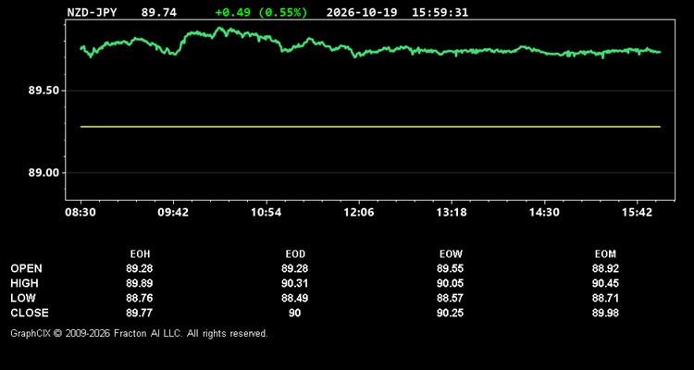Image resolution: width=694 pixels, height=370 pixels.
Task: Click the LOW row label
Action: (x=23, y=298)
